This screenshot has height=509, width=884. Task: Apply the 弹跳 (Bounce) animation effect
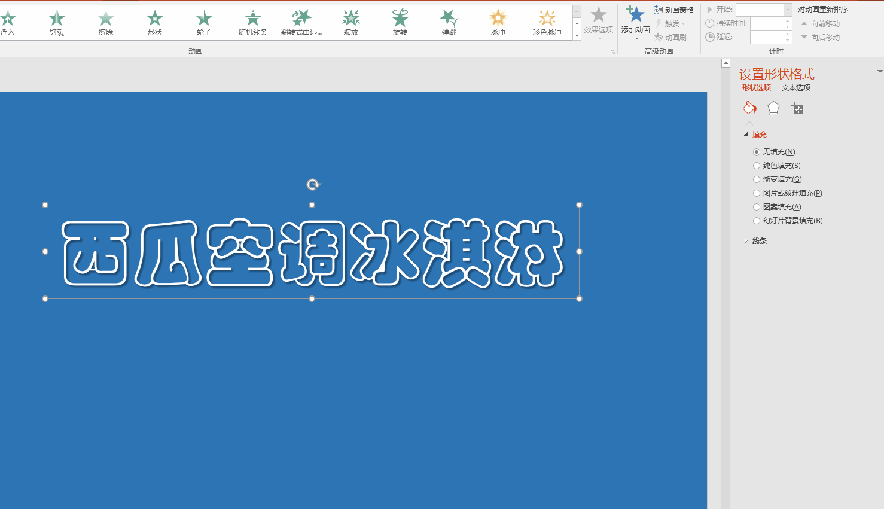click(449, 23)
